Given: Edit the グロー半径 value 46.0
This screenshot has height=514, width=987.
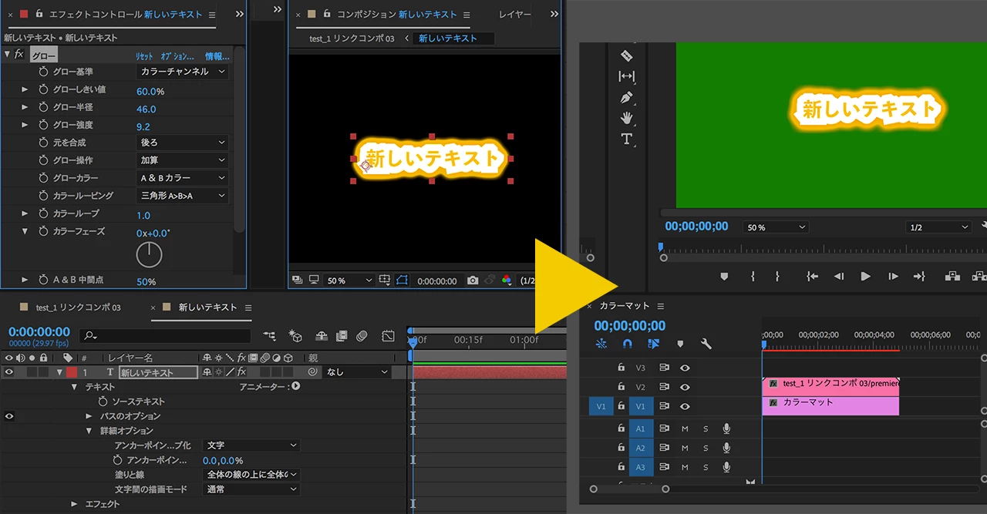Looking at the screenshot, I should [147, 109].
